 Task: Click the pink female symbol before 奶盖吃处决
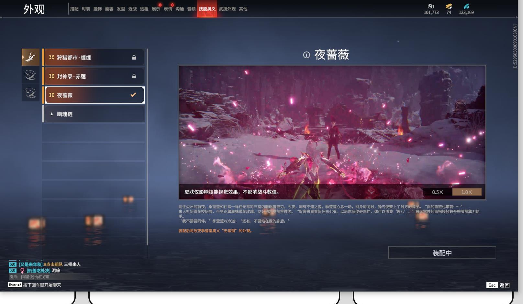22,271
